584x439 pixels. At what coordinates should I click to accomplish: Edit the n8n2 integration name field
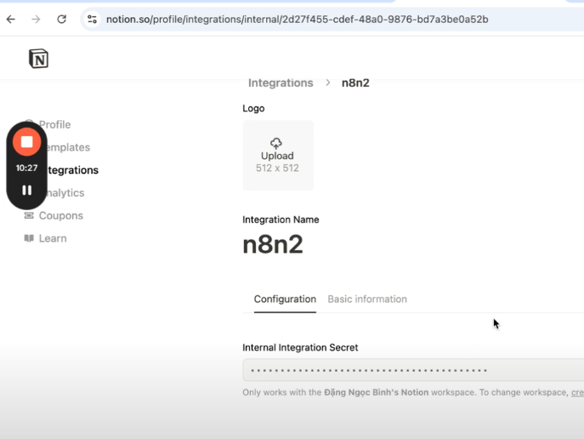pyautogui.click(x=273, y=245)
